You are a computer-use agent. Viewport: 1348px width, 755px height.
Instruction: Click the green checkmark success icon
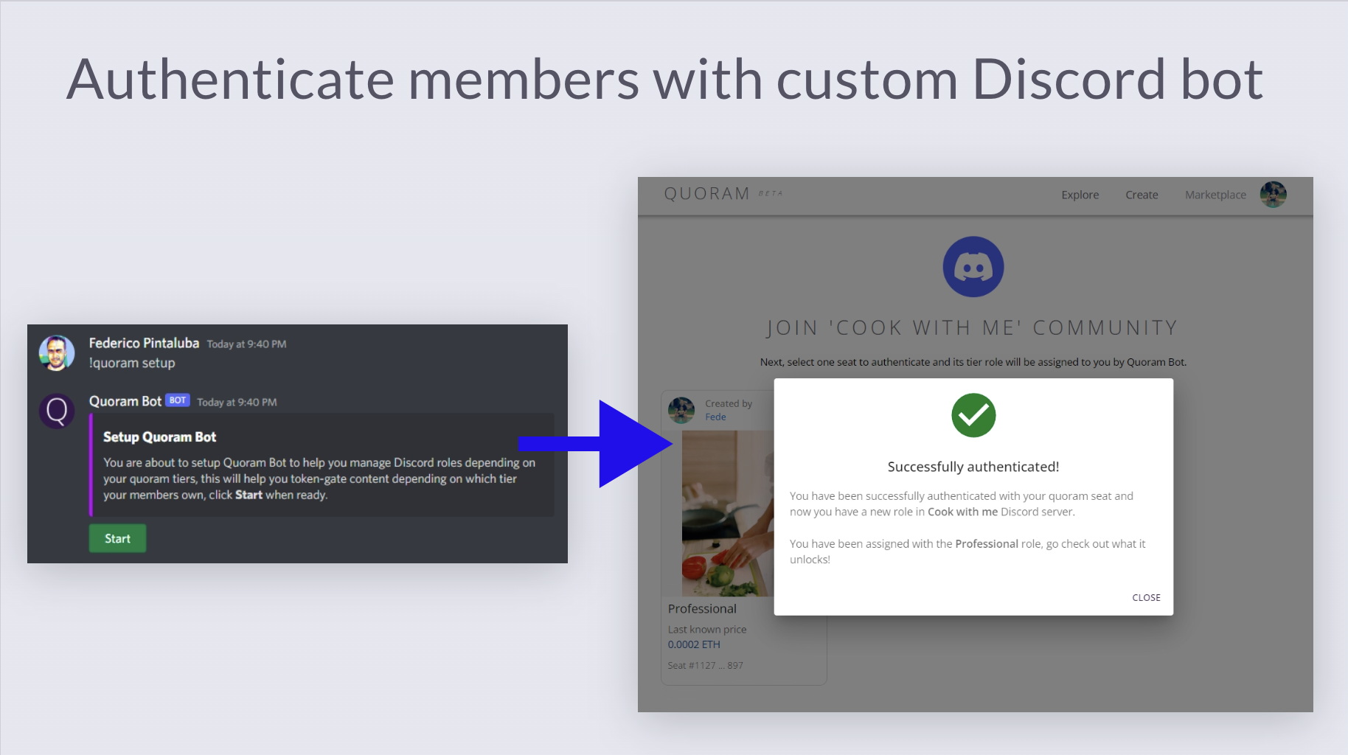pos(973,415)
